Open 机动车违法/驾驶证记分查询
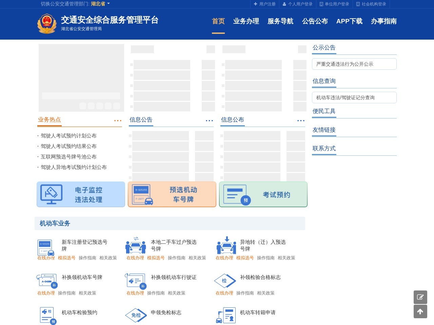The image size is (434, 325). point(354,97)
